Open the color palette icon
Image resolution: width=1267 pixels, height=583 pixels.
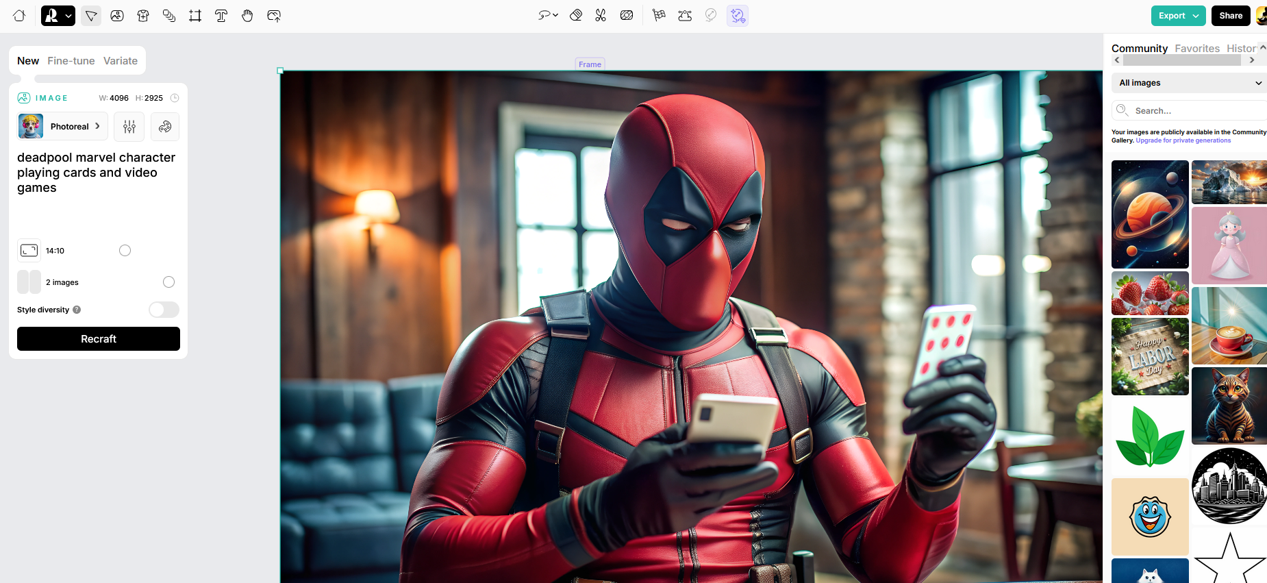pyautogui.click(x=165, y=126)
